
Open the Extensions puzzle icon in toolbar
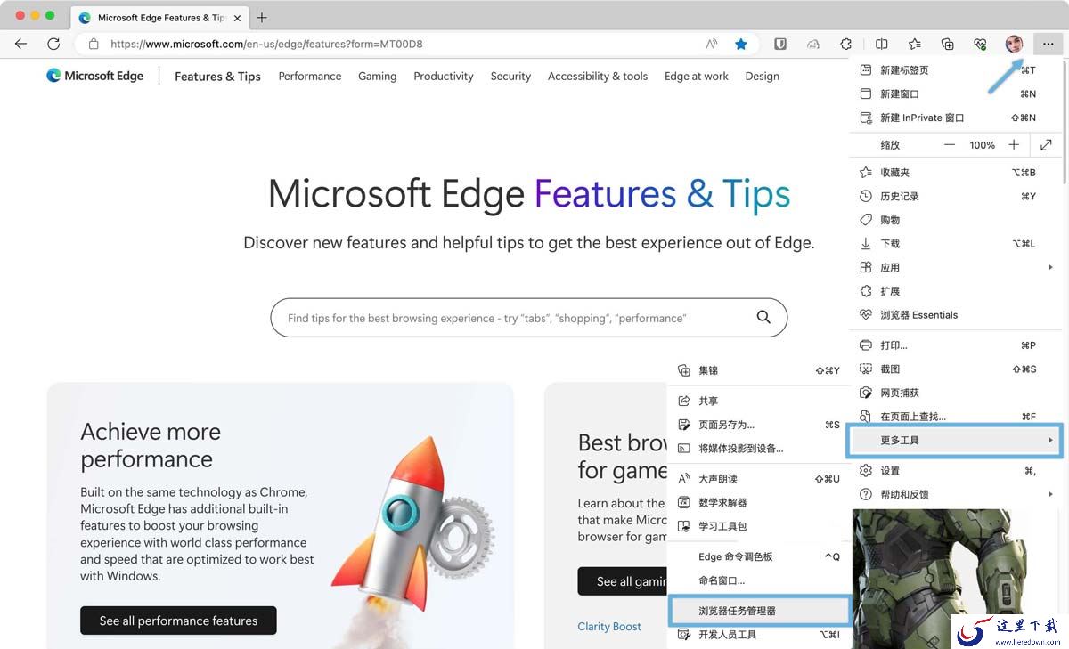point(846,44)
